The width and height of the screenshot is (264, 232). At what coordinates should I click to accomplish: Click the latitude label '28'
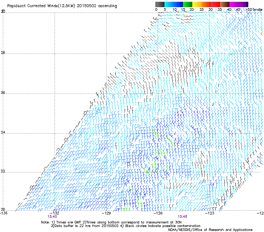tap(3, 53)
